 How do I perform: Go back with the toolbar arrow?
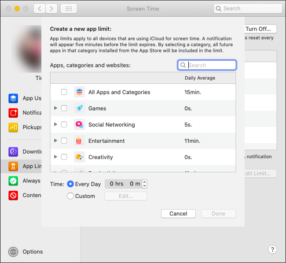click(x=40, y=8)
